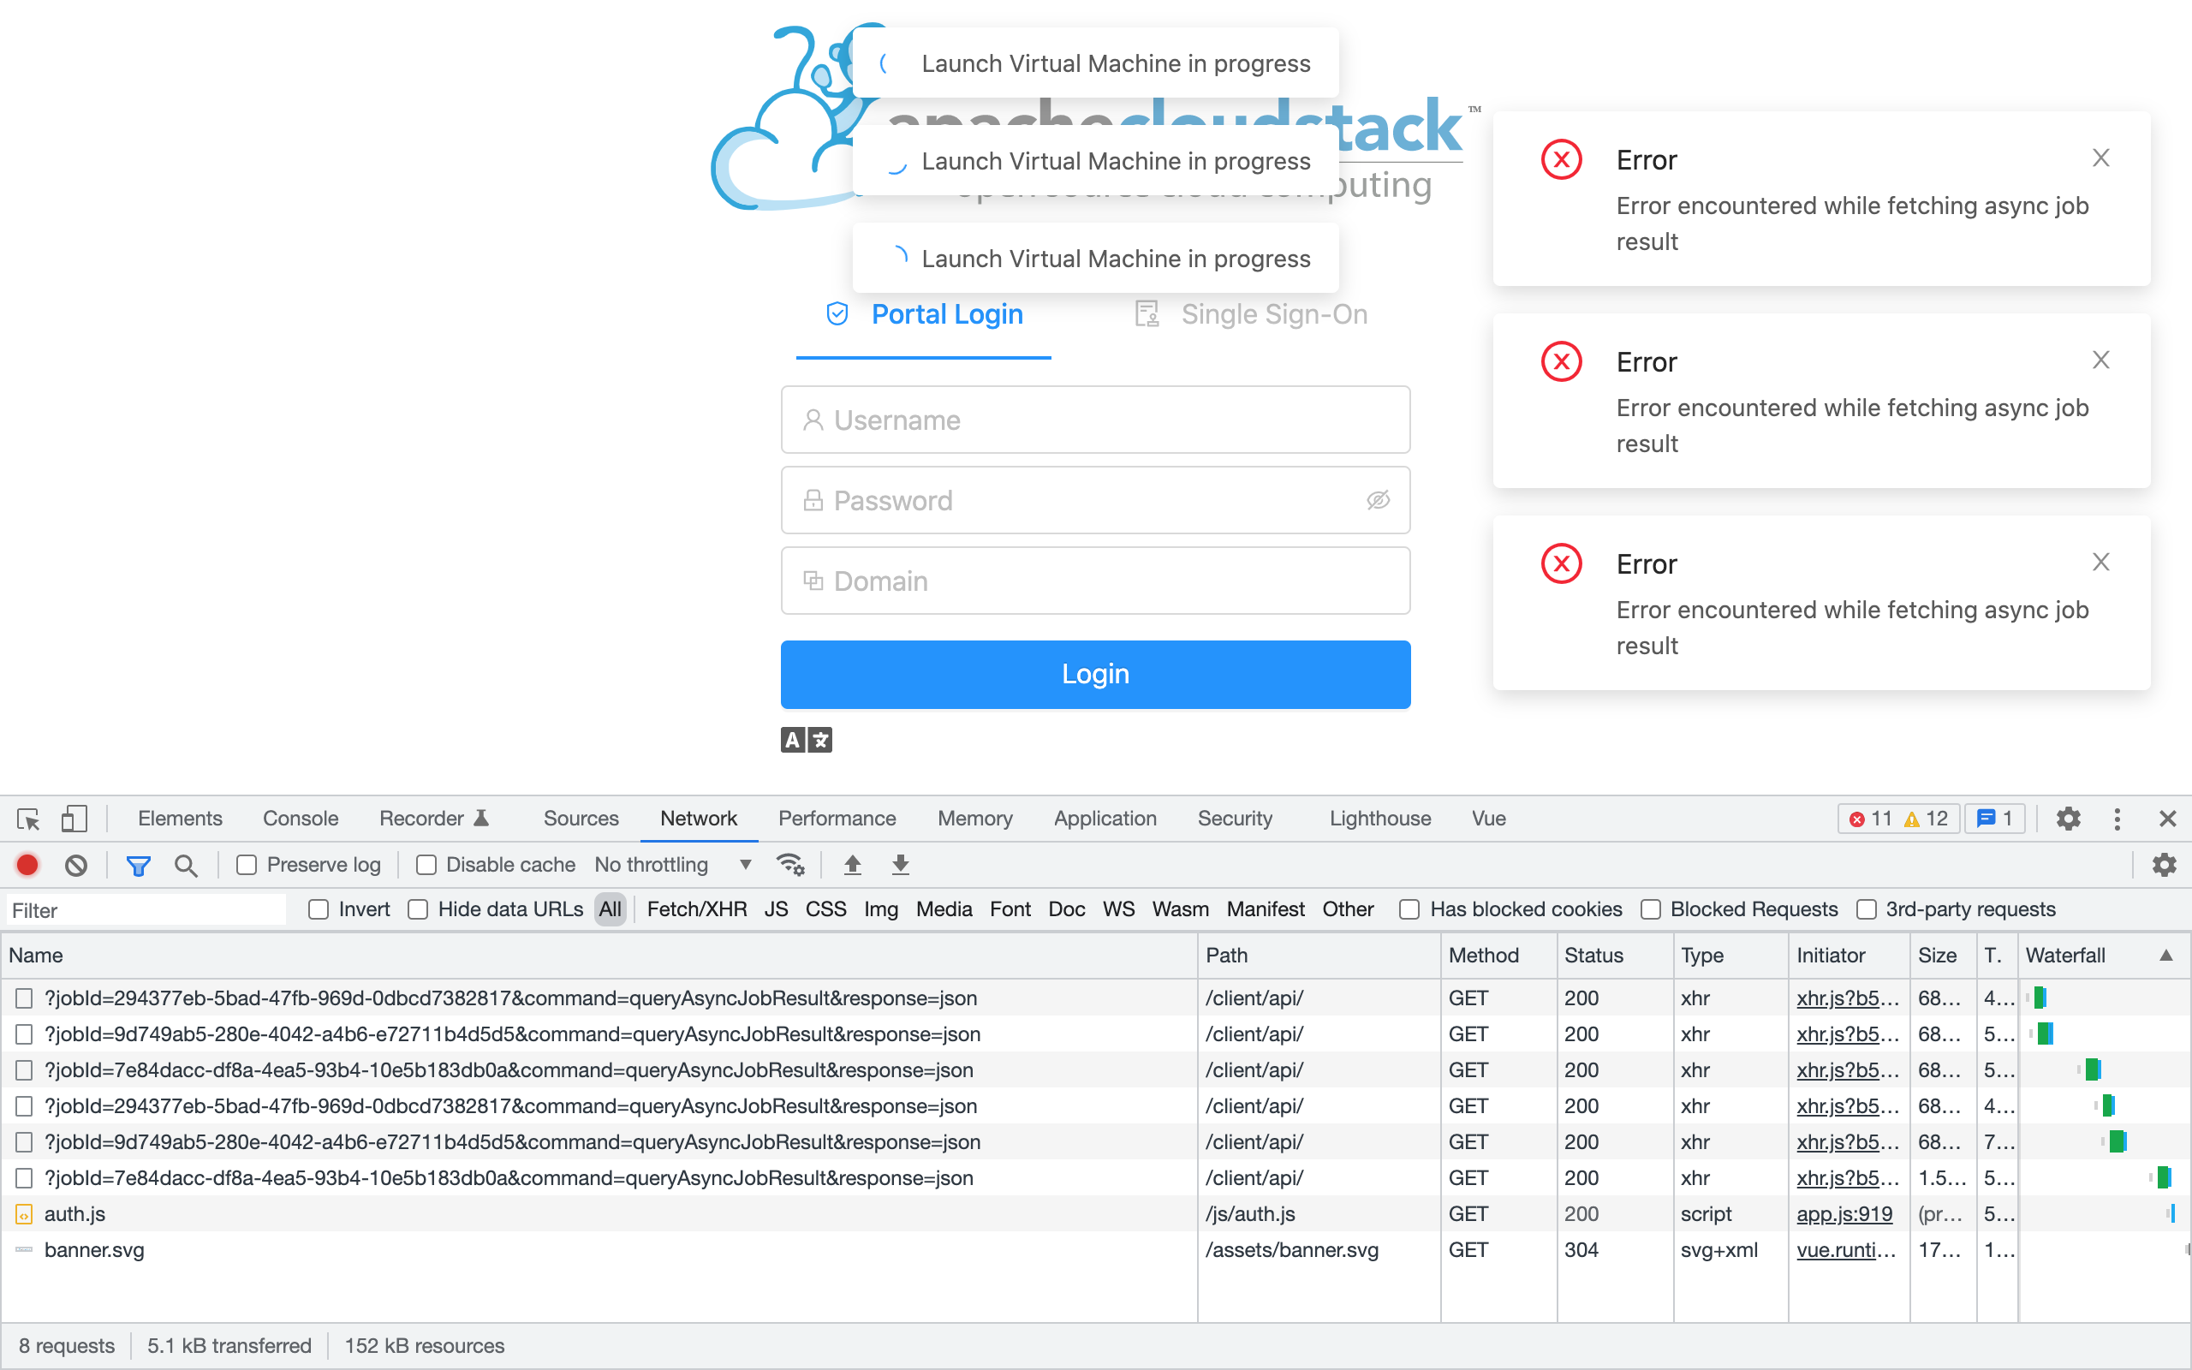Sort by the Waterfall column arrow

point(2165,955)
